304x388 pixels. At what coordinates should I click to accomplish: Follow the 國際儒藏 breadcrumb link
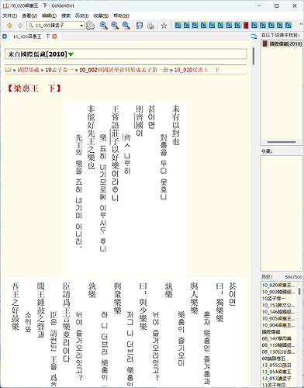[28, 70]
